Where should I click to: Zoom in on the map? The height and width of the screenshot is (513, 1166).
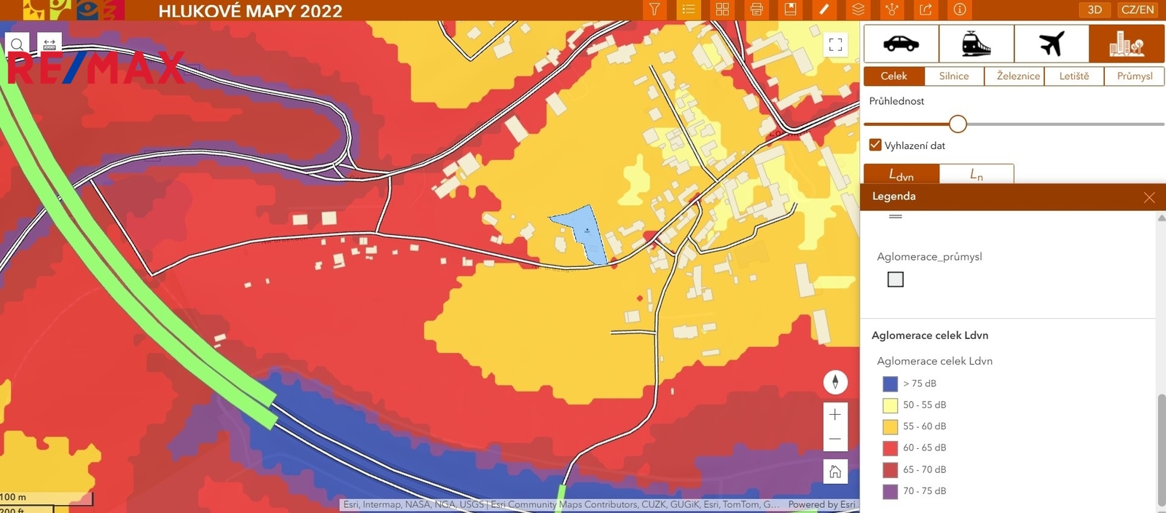pos(835,414)
